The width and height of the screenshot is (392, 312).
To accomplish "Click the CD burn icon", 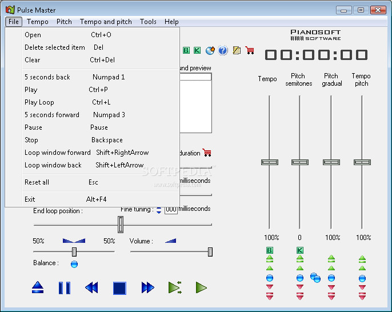I will click(210, 50).
